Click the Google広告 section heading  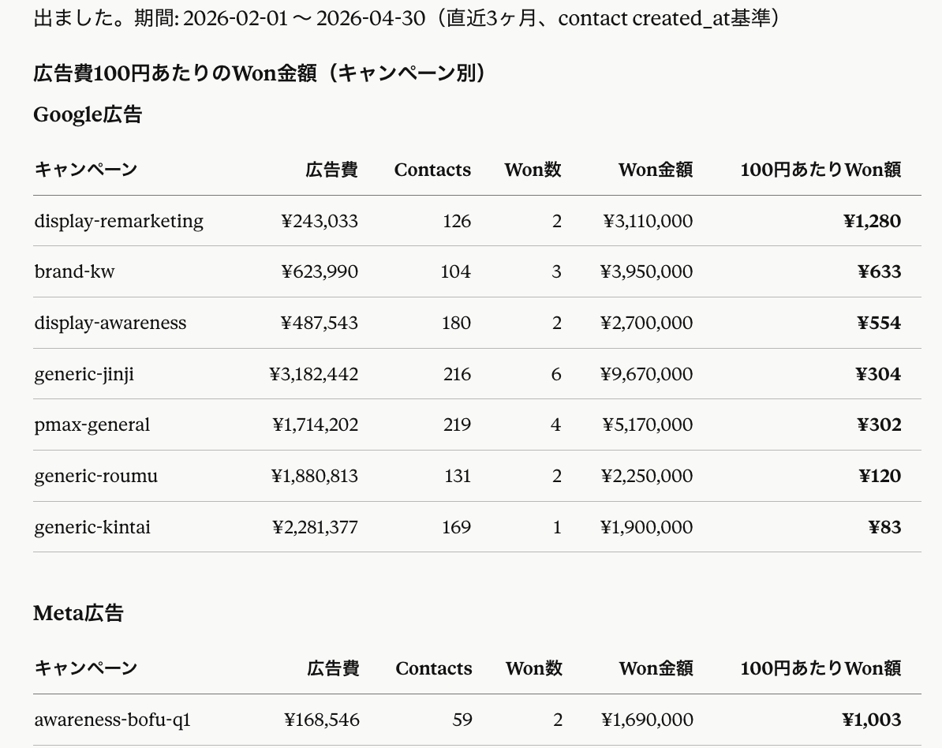point(88,114)
